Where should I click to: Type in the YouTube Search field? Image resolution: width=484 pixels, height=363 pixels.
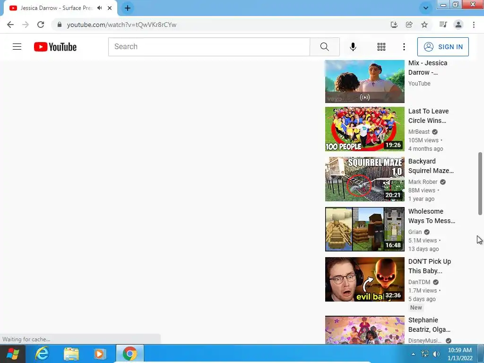pos(209,47)
